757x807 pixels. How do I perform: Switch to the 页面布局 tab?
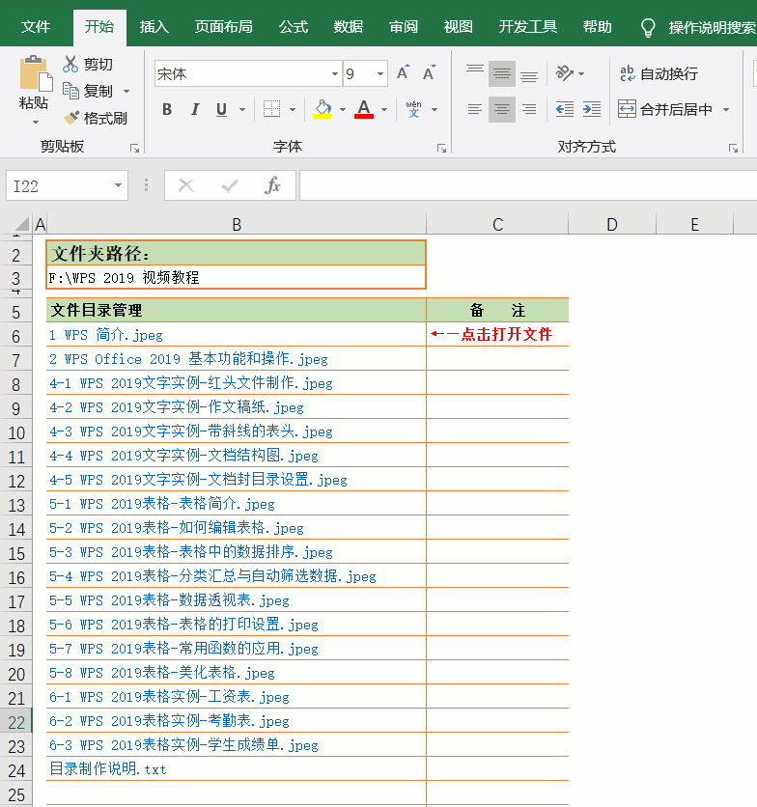tap(223, 27)
